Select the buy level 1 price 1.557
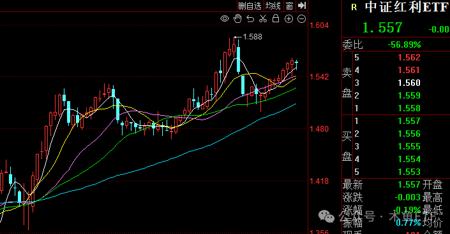This screenshot has height=234, width=450. click(x=409, y=121)
